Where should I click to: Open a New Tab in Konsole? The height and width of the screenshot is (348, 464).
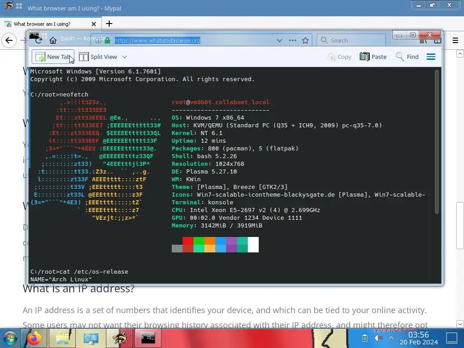click(x=53, y=57)
